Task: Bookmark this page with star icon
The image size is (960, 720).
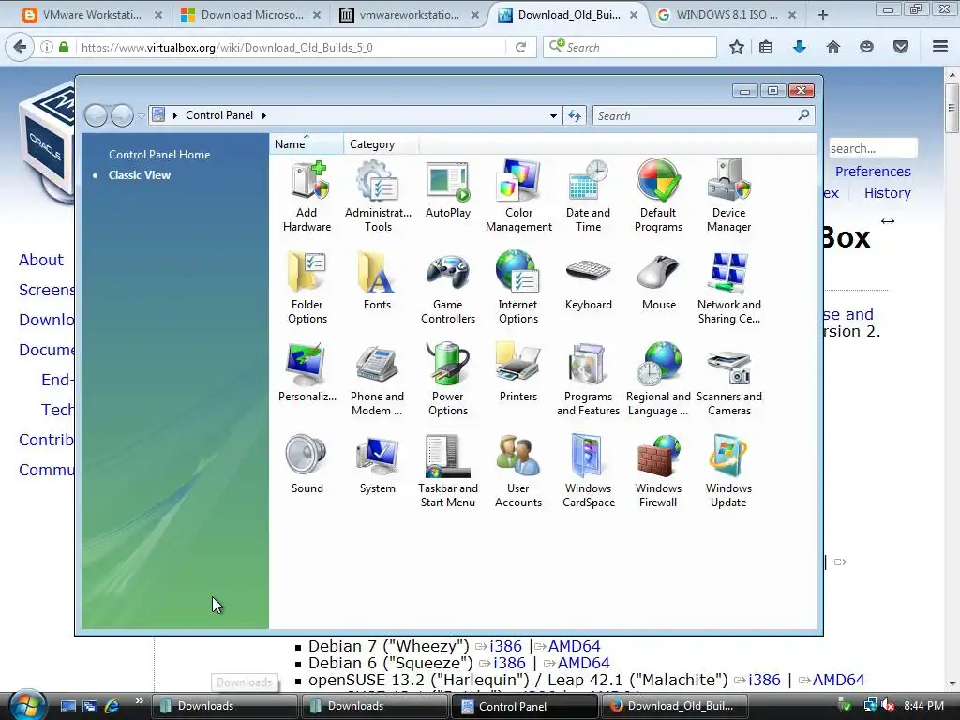Action: (x=737, y=47)
